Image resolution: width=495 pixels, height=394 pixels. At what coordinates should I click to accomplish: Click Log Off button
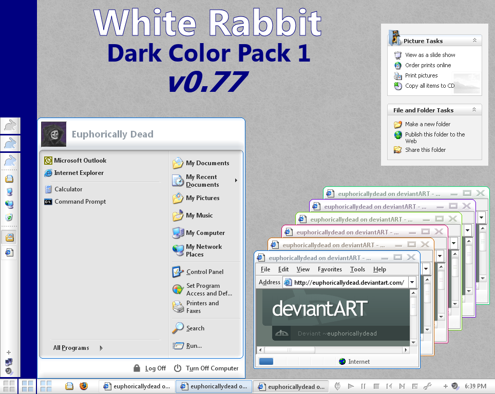149,368
